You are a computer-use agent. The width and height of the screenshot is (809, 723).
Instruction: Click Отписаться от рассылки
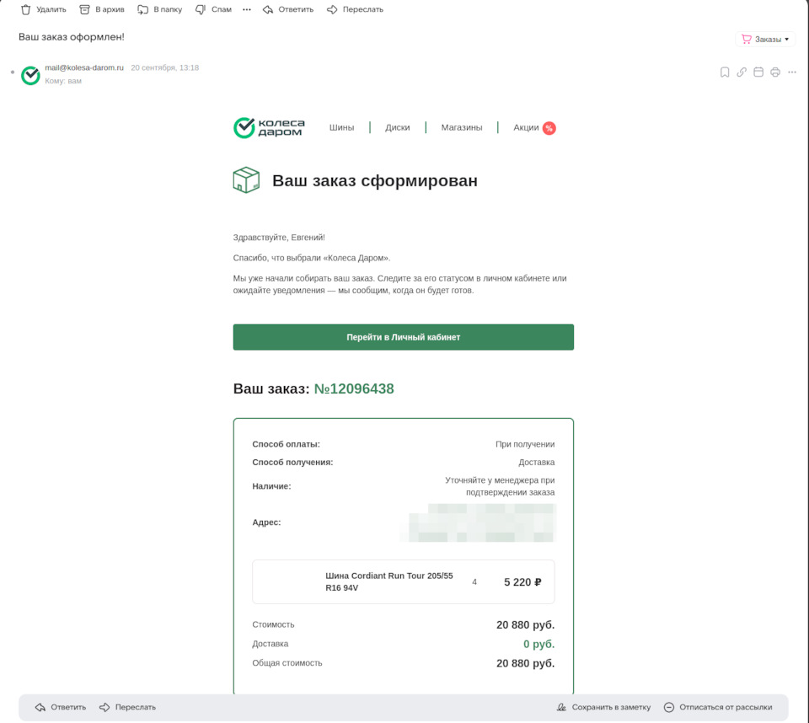718,707
